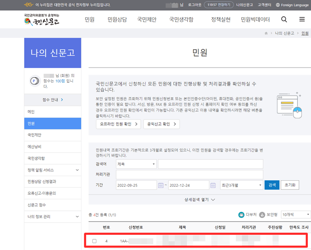
Task: Click the start date field 2022-09-25
Action: [136, 185]
